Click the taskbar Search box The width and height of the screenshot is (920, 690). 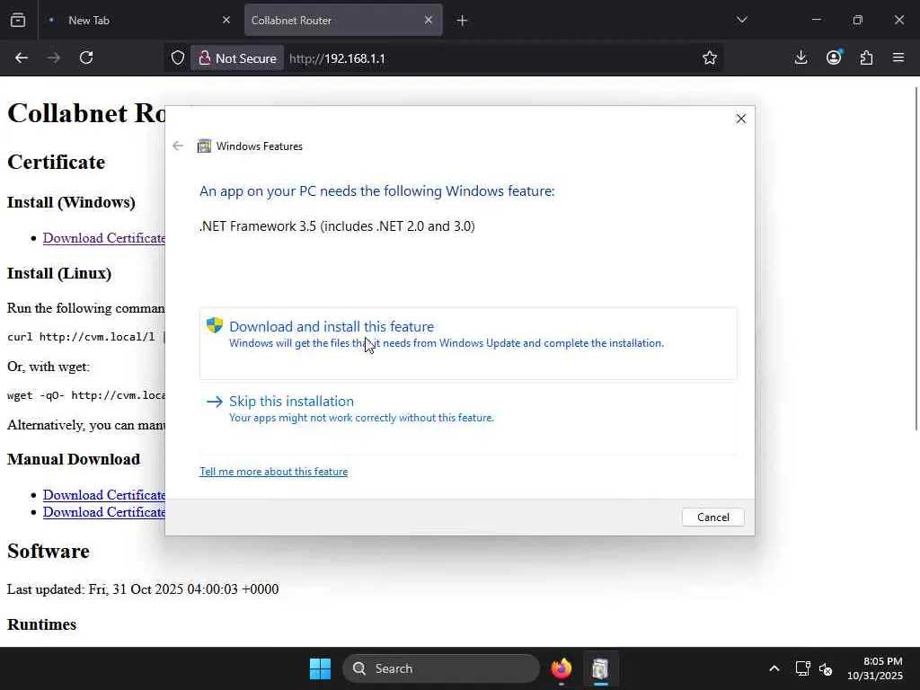pyautogui.click(x=441, y=668)
